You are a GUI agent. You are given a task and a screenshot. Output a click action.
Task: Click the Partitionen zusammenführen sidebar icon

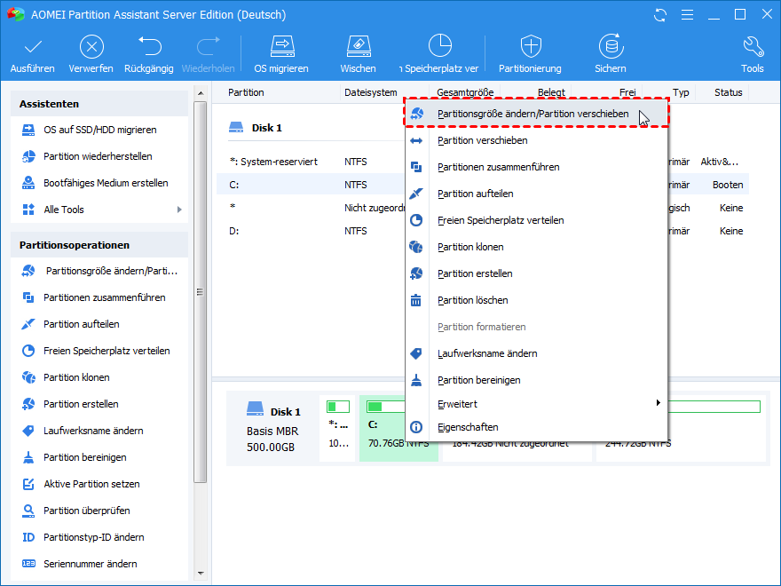point(28,297)
